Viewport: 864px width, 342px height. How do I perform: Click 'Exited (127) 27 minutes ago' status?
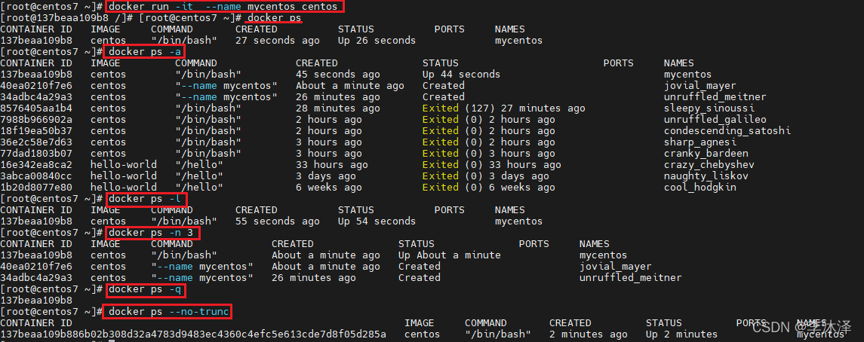(x=503, y=108)
